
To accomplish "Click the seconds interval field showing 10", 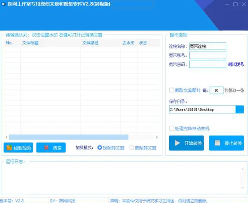I will point(217,90).
